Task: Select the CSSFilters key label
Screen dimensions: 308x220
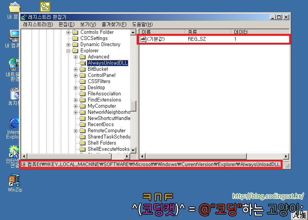Action: click(99, 82)
